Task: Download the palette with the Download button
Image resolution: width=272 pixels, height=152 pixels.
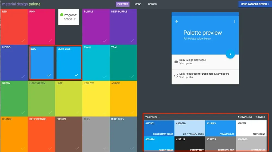Action: click(245, 117)
